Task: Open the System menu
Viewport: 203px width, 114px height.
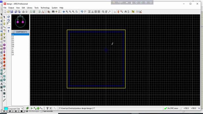Action: pyautogui.click(x=55, y=8)
